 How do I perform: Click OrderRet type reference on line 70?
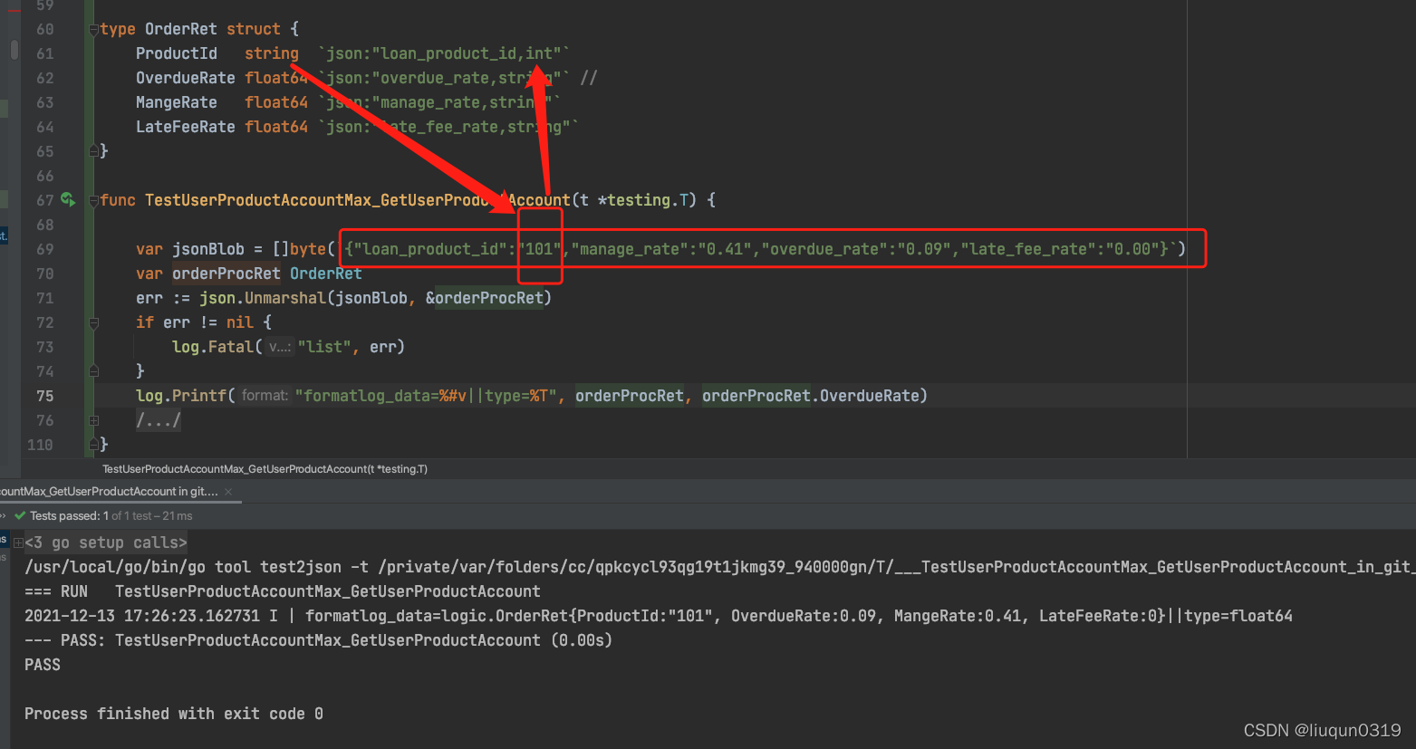pos(326,274)
